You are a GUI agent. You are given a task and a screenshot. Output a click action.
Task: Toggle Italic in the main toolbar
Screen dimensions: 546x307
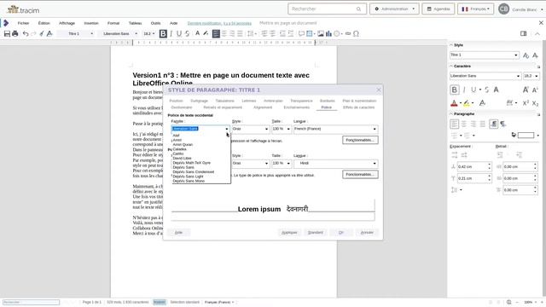pyautogui.click(x=171, y=34)
